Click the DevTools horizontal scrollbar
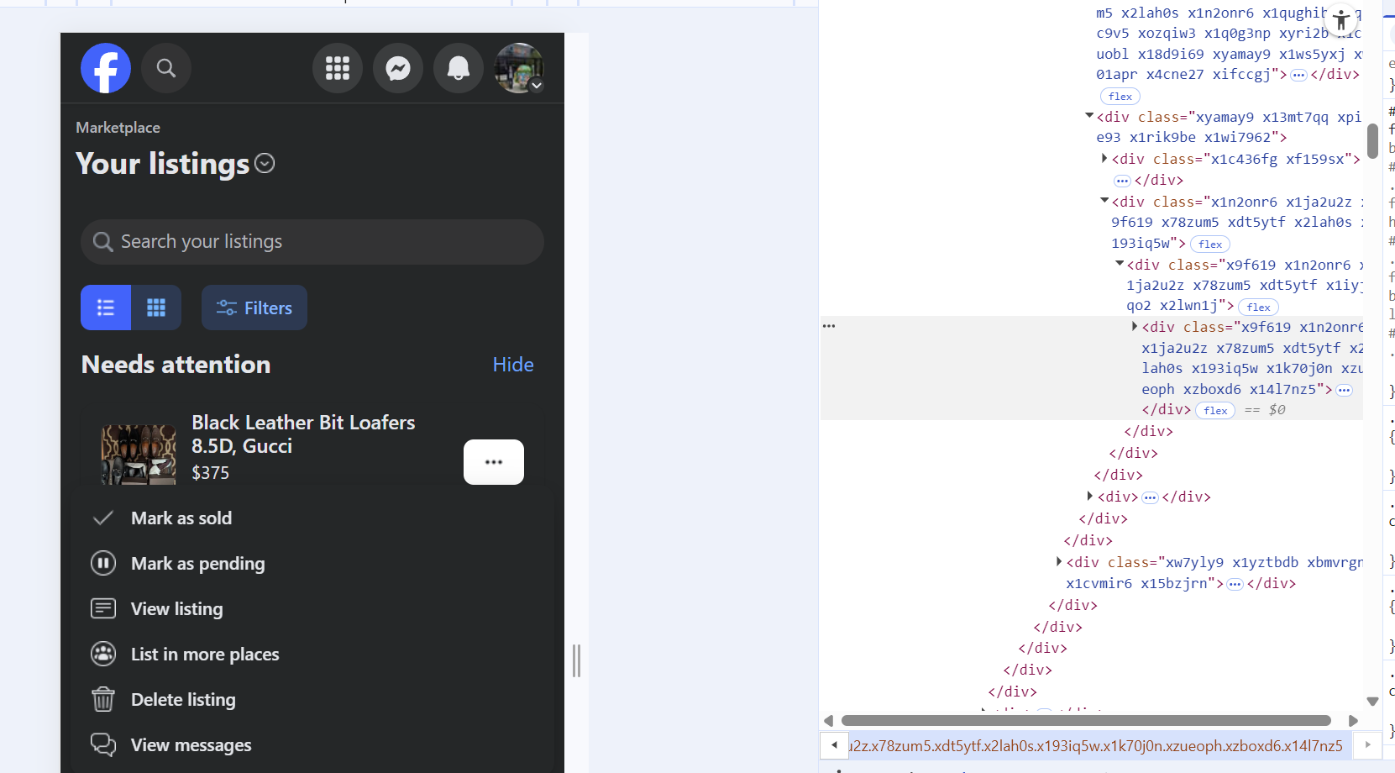 1085,721
